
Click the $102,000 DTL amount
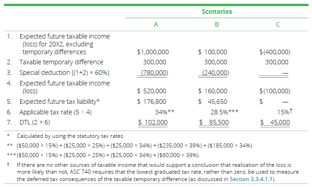coord(154,123)
